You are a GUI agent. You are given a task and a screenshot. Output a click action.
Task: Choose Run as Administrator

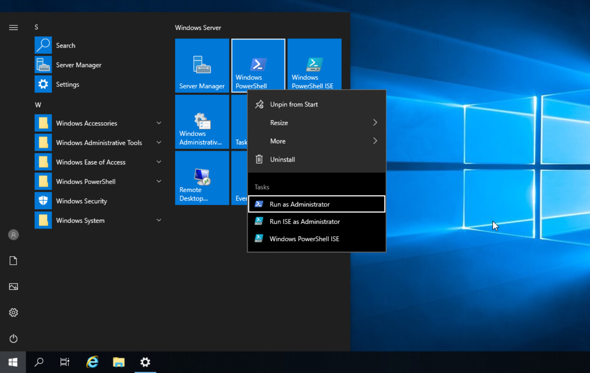click(317, 204)
